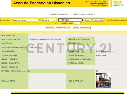Screen dimensions: 127x95
Task: Click the Detalles encontrados counter text
Action: click(117, 20)
